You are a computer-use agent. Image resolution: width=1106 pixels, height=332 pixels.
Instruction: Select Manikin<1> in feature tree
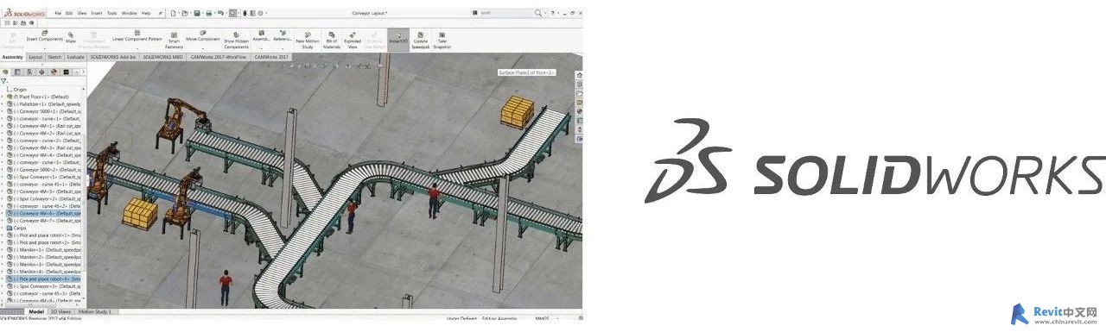[x=45, y=249]
